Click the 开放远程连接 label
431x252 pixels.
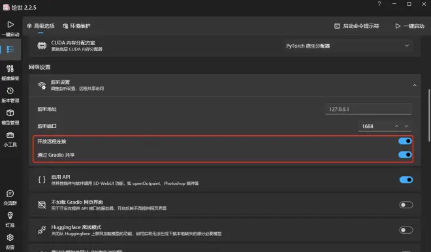(52, 141)
